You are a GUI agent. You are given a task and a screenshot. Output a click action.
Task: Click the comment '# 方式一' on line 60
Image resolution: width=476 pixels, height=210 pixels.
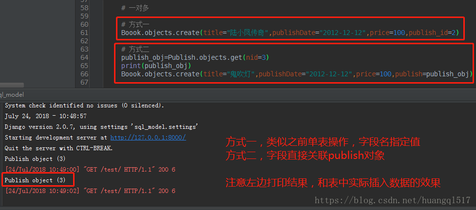click(x=135, y=24)
